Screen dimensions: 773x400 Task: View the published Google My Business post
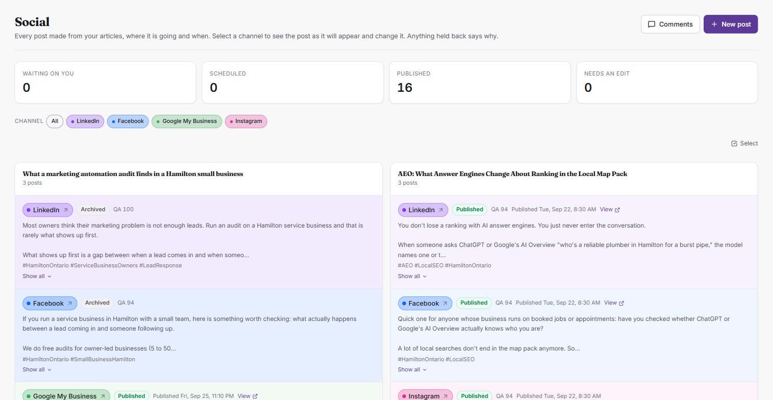(x=248, y=396)
